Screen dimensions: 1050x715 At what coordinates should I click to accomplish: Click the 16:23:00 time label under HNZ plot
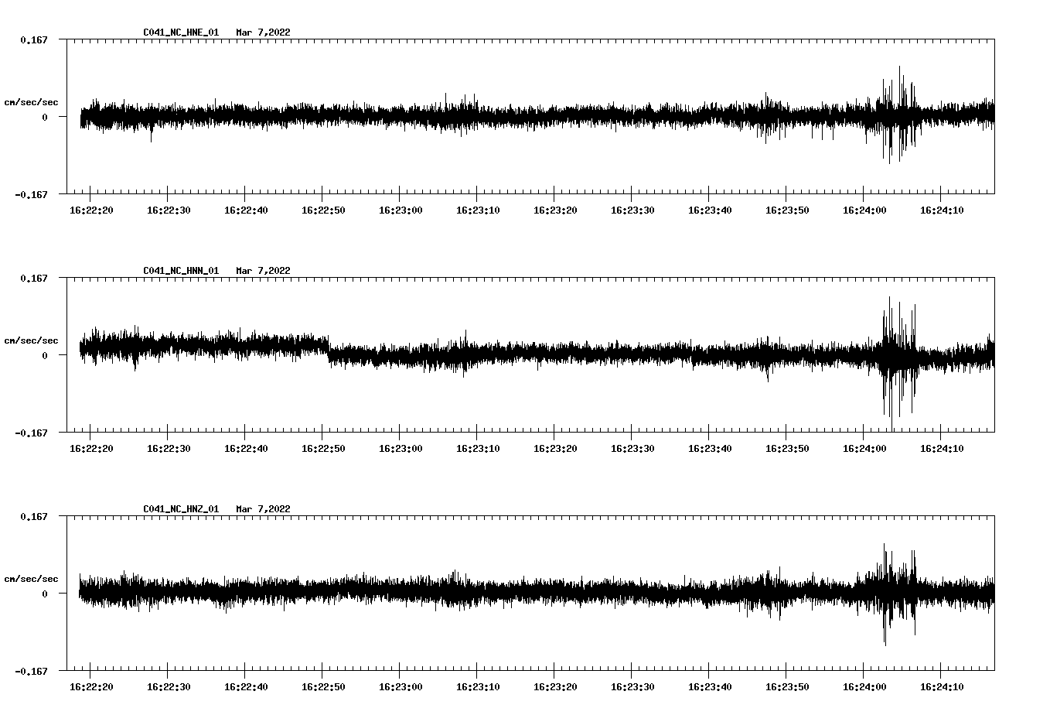click(401, 686)
